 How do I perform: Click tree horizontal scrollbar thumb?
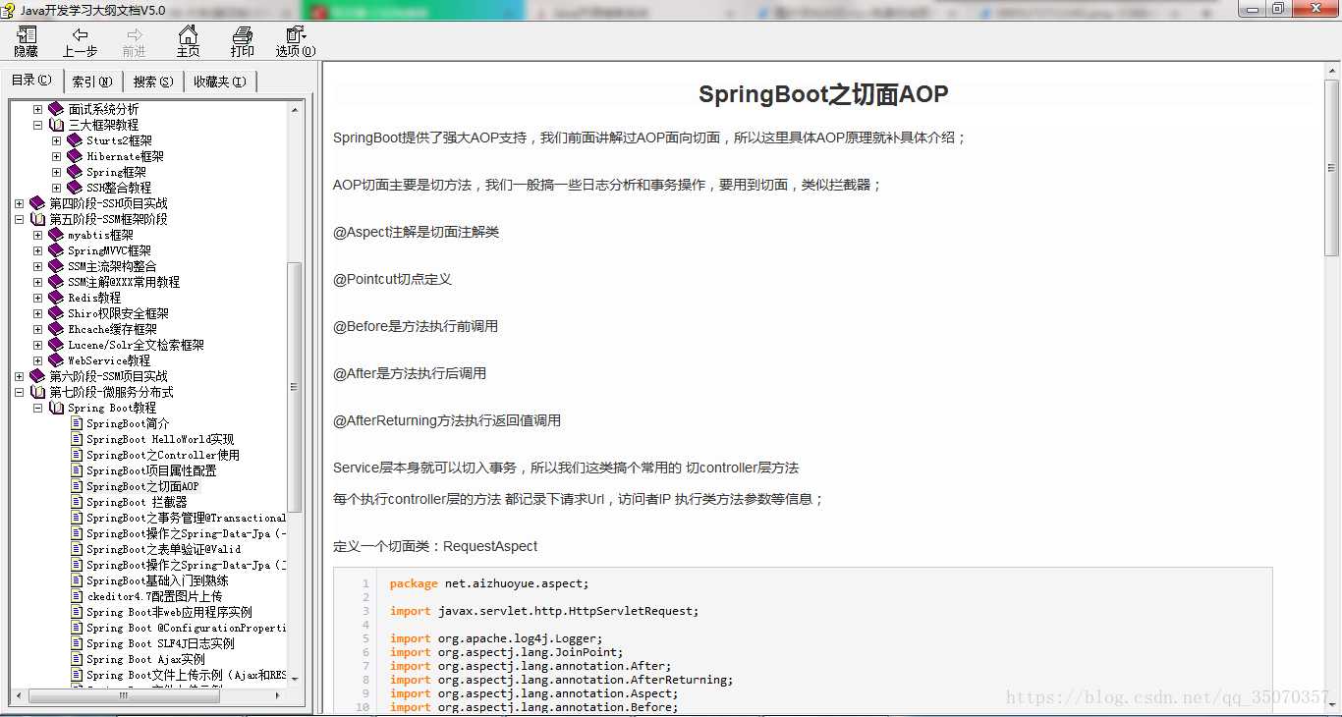point(122,695)
